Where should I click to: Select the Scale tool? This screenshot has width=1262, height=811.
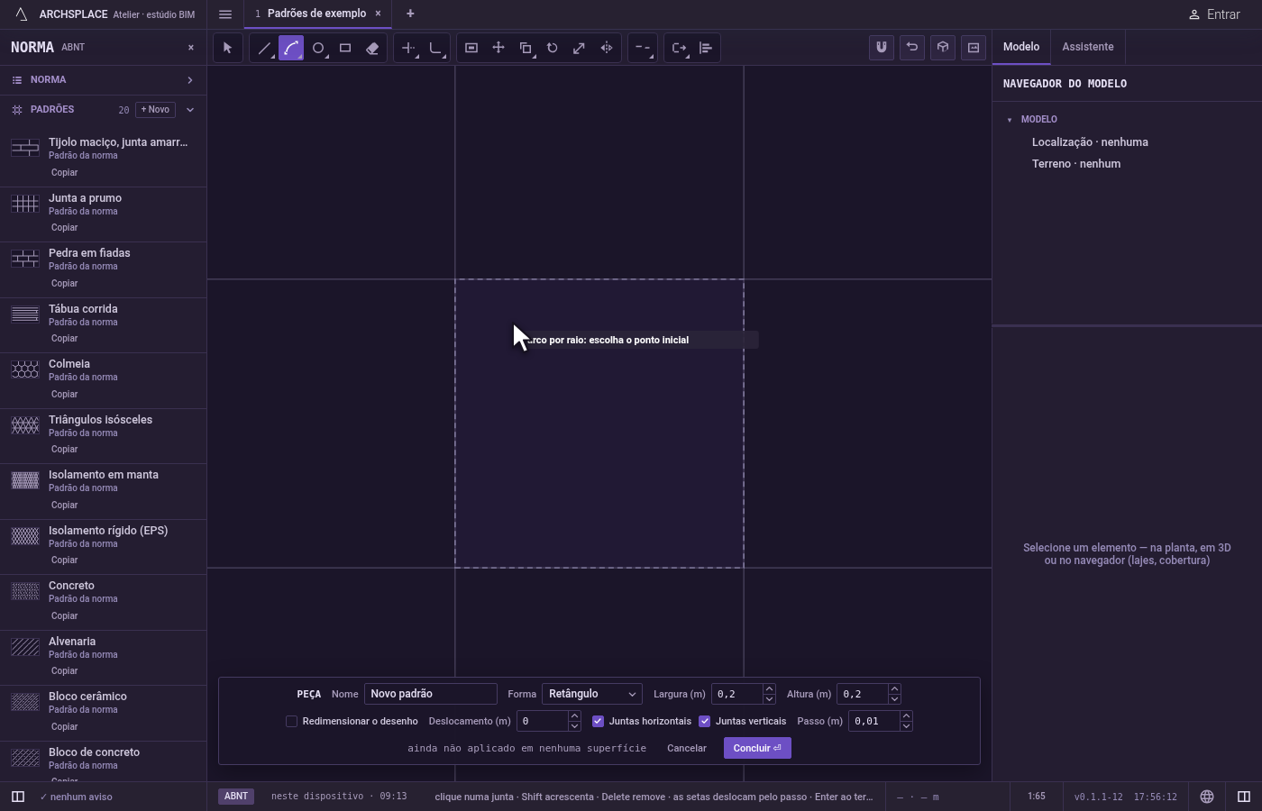click(x=580, y=48)
